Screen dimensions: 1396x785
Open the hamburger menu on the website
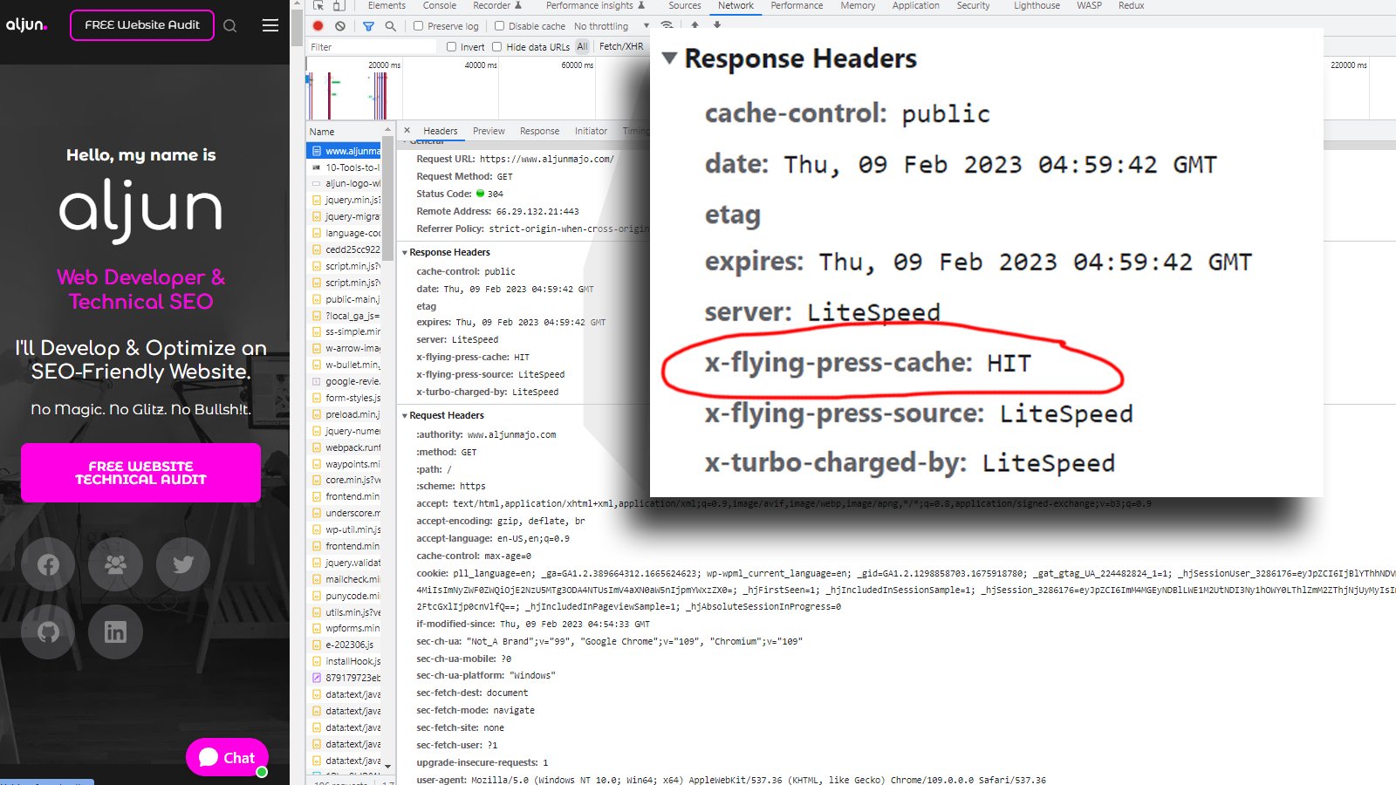pyautogui.click(x=270, y=25)
